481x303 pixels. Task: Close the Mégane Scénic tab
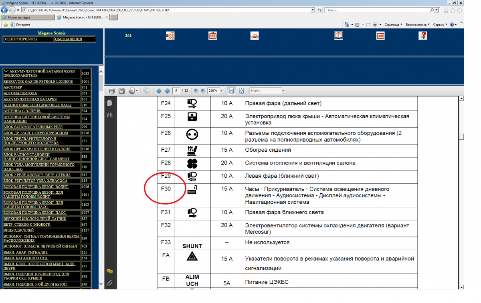point(106,17)
